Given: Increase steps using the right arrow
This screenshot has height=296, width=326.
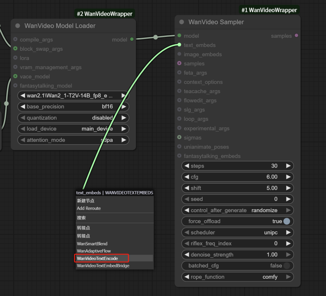Looking at the screenshot, I should point(288,166).
